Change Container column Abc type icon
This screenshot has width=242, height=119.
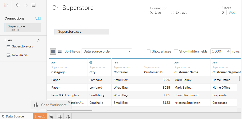point(116,63)
